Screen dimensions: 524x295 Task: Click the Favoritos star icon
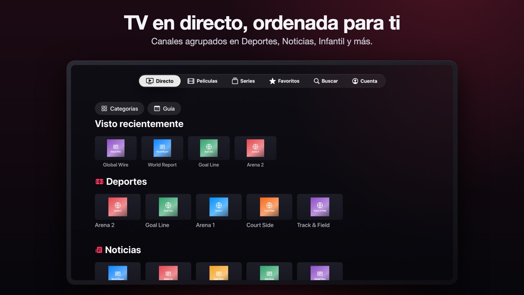(272, 81)
